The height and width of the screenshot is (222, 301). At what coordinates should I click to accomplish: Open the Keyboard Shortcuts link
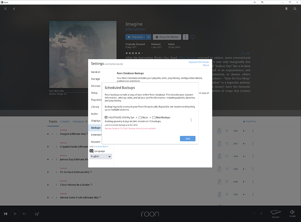199,62
